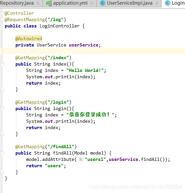Click the return "users" string

click(54, 166)
